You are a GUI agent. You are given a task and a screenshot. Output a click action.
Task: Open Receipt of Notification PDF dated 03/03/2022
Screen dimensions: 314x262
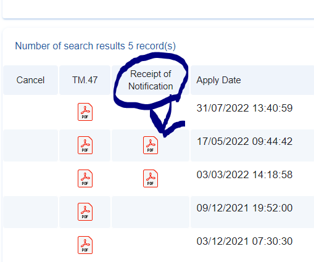point(151,178)
